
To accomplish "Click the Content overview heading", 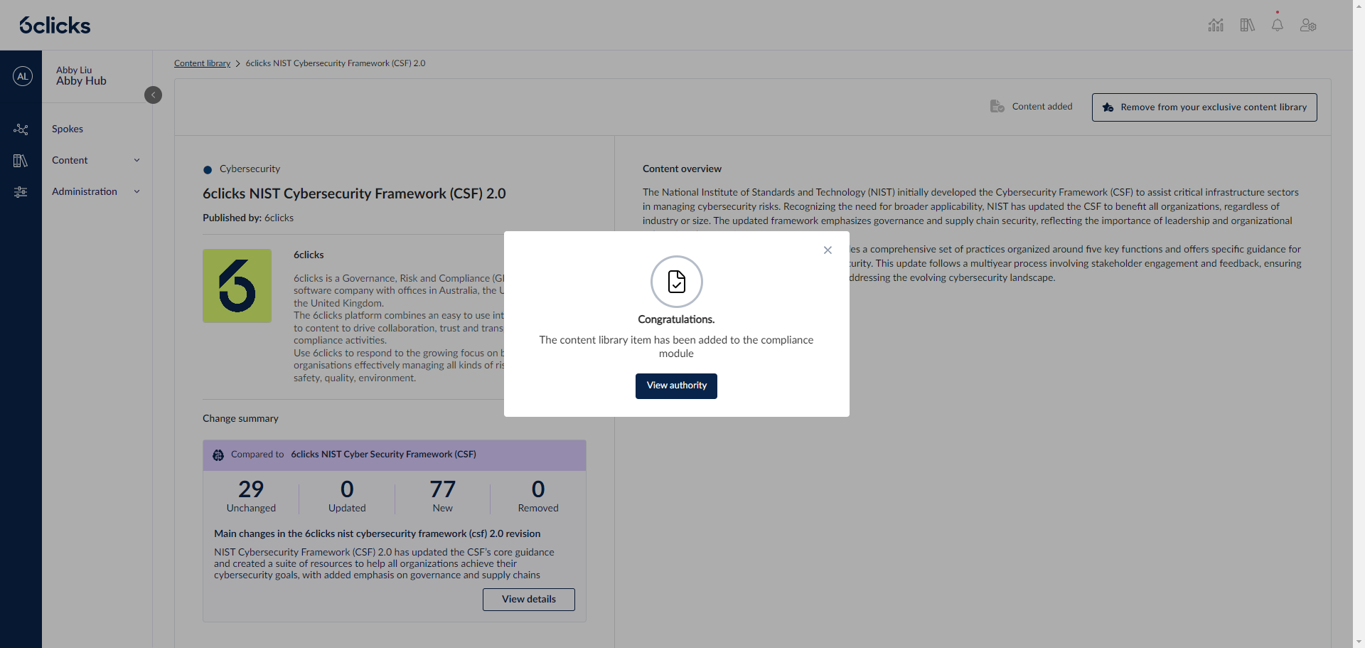I will coord(682,169).
